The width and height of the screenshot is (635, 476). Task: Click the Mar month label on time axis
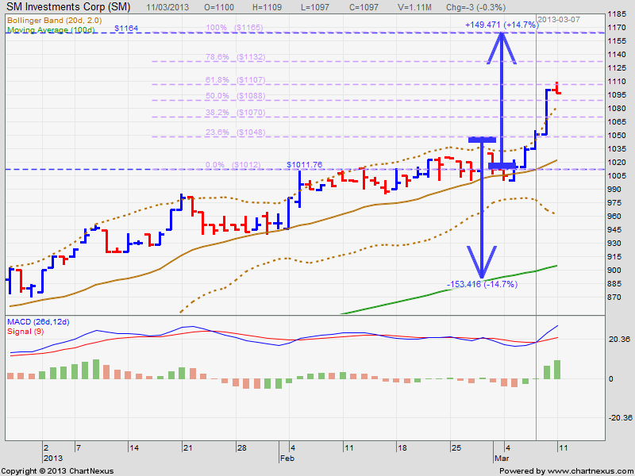(x=502, y=459)
